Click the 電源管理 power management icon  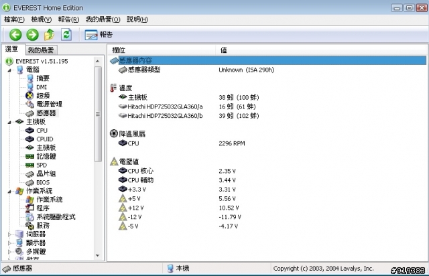click(29, 105)
